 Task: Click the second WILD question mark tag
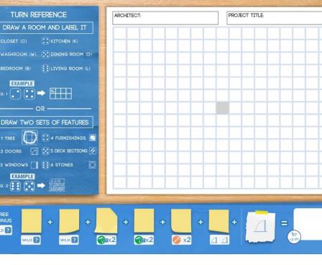click(69, 240)
